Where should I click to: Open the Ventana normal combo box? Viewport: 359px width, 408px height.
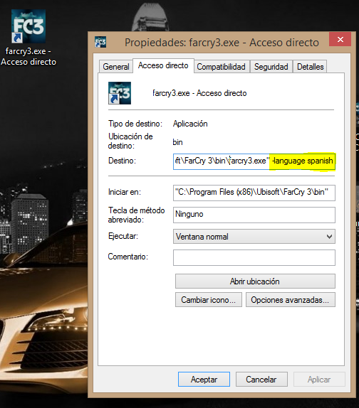[254, 237]
